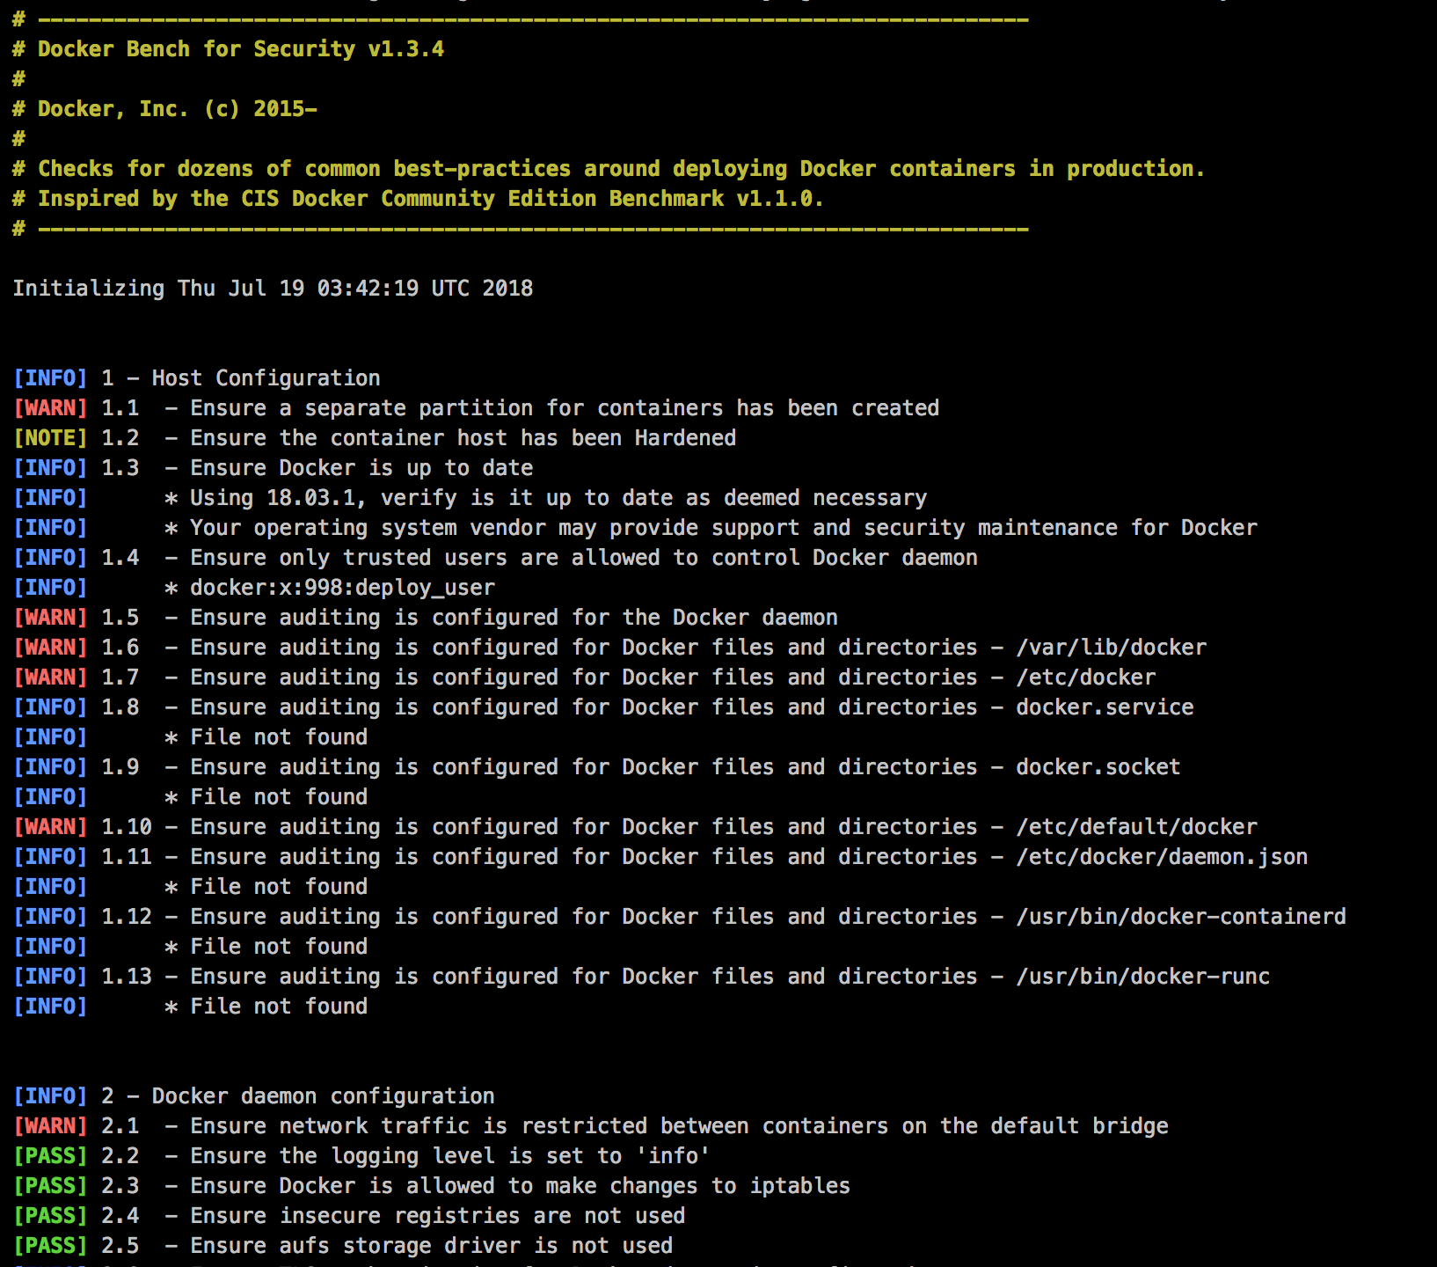Click the [PASS] tag on line 2.2
The width and height of the screenshot is (1437, 1267).
(50, 1156)
